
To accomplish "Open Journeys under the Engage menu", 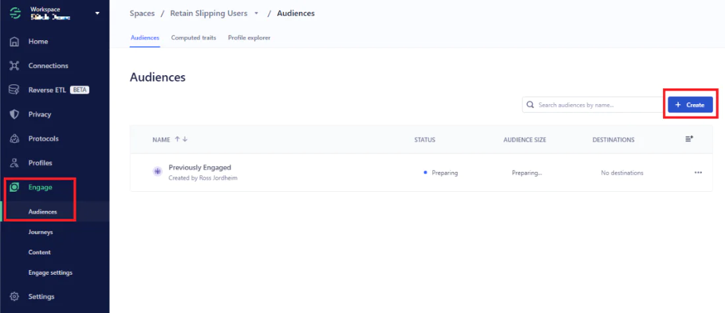I will click(x=40, y=232).
